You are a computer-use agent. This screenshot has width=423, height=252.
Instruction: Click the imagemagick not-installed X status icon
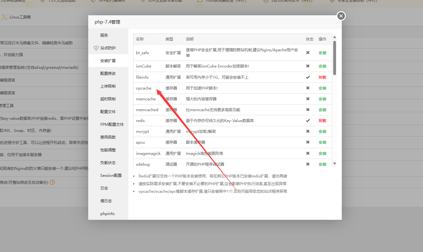pyautogui.click(x=308, y=153)
